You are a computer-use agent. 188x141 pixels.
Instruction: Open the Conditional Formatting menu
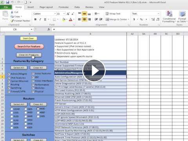click(169, 17)
